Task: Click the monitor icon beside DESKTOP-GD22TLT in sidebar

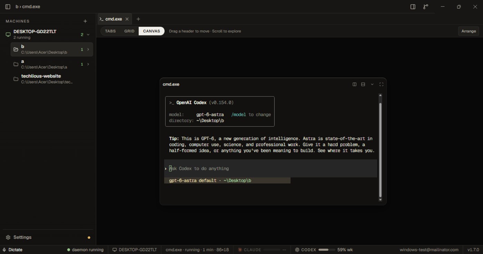Action: [x=8, y=34]
